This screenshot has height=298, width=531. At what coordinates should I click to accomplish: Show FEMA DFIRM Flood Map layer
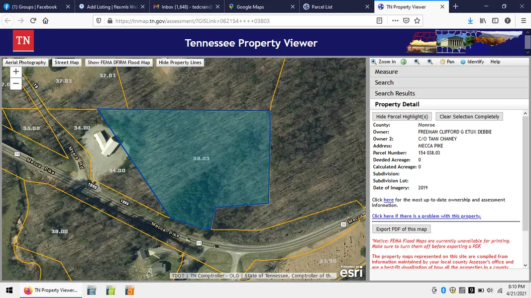[118, 63]
